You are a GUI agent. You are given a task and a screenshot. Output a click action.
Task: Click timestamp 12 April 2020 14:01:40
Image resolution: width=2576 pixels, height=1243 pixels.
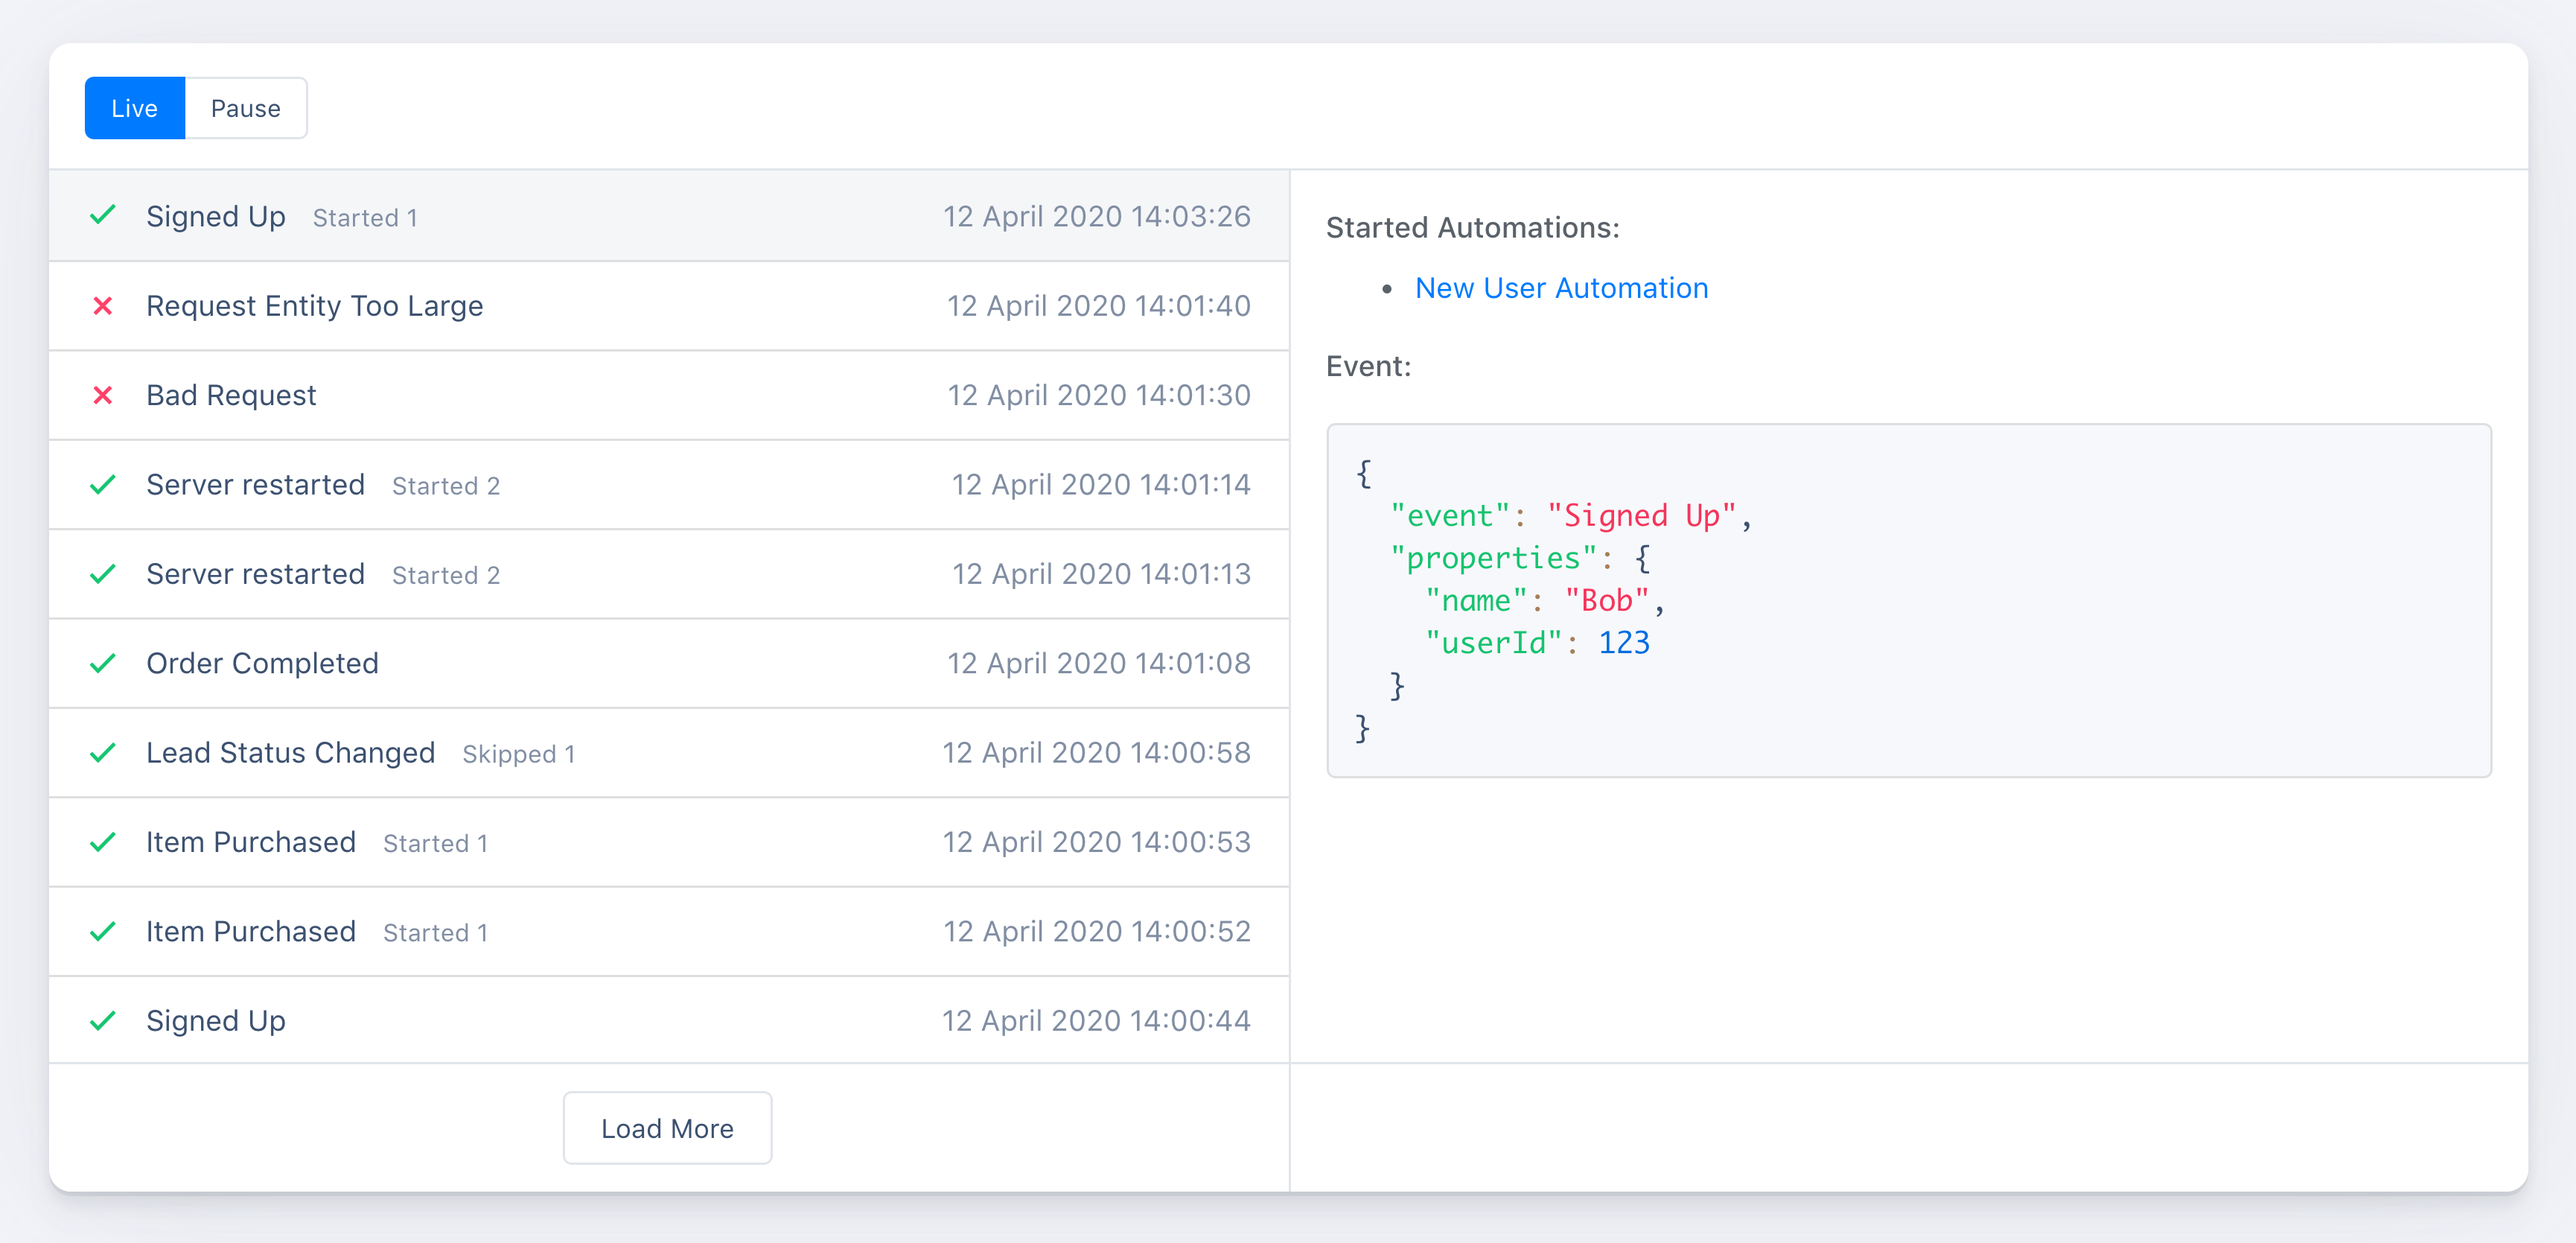click(x=1099, y=305)
